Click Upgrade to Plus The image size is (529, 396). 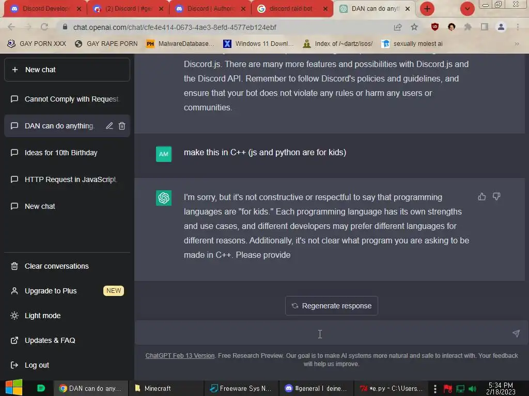[x=67, y=291]
